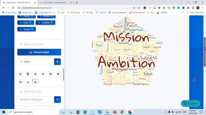206x115 pixels.
Task: Bookmark this page with the star icon
Action: pyautogui.click(x=139, y=8)
